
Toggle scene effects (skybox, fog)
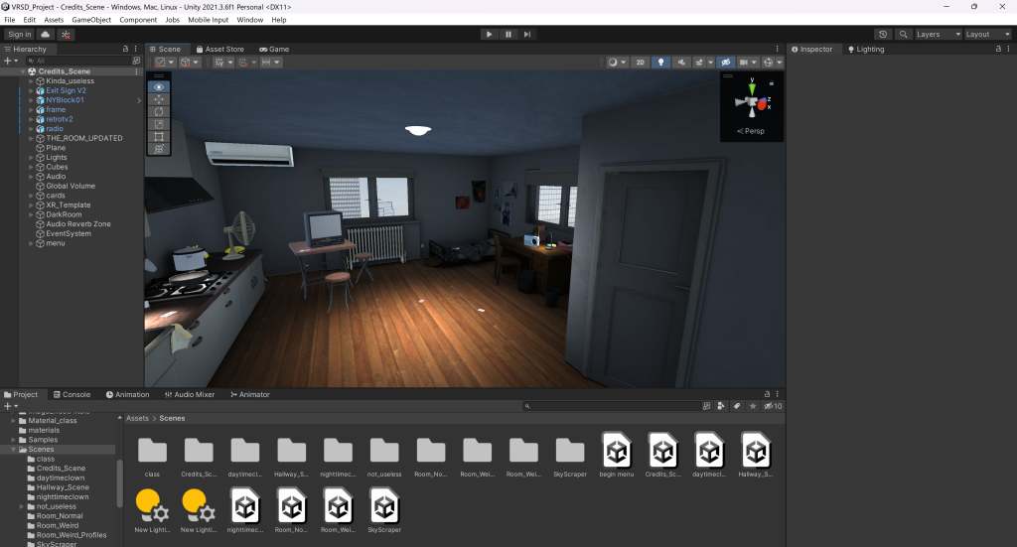coord(699,63)
